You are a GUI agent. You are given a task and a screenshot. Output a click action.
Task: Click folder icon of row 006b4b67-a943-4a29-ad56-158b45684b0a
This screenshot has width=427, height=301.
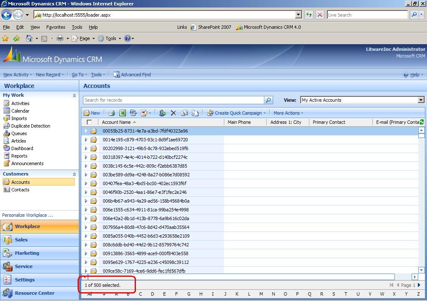click(94, 201)
